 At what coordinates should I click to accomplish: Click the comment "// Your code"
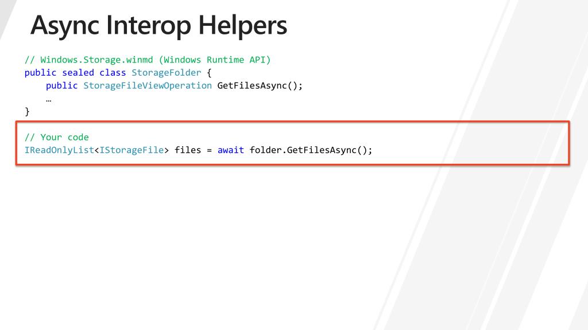tap(57, 137)
